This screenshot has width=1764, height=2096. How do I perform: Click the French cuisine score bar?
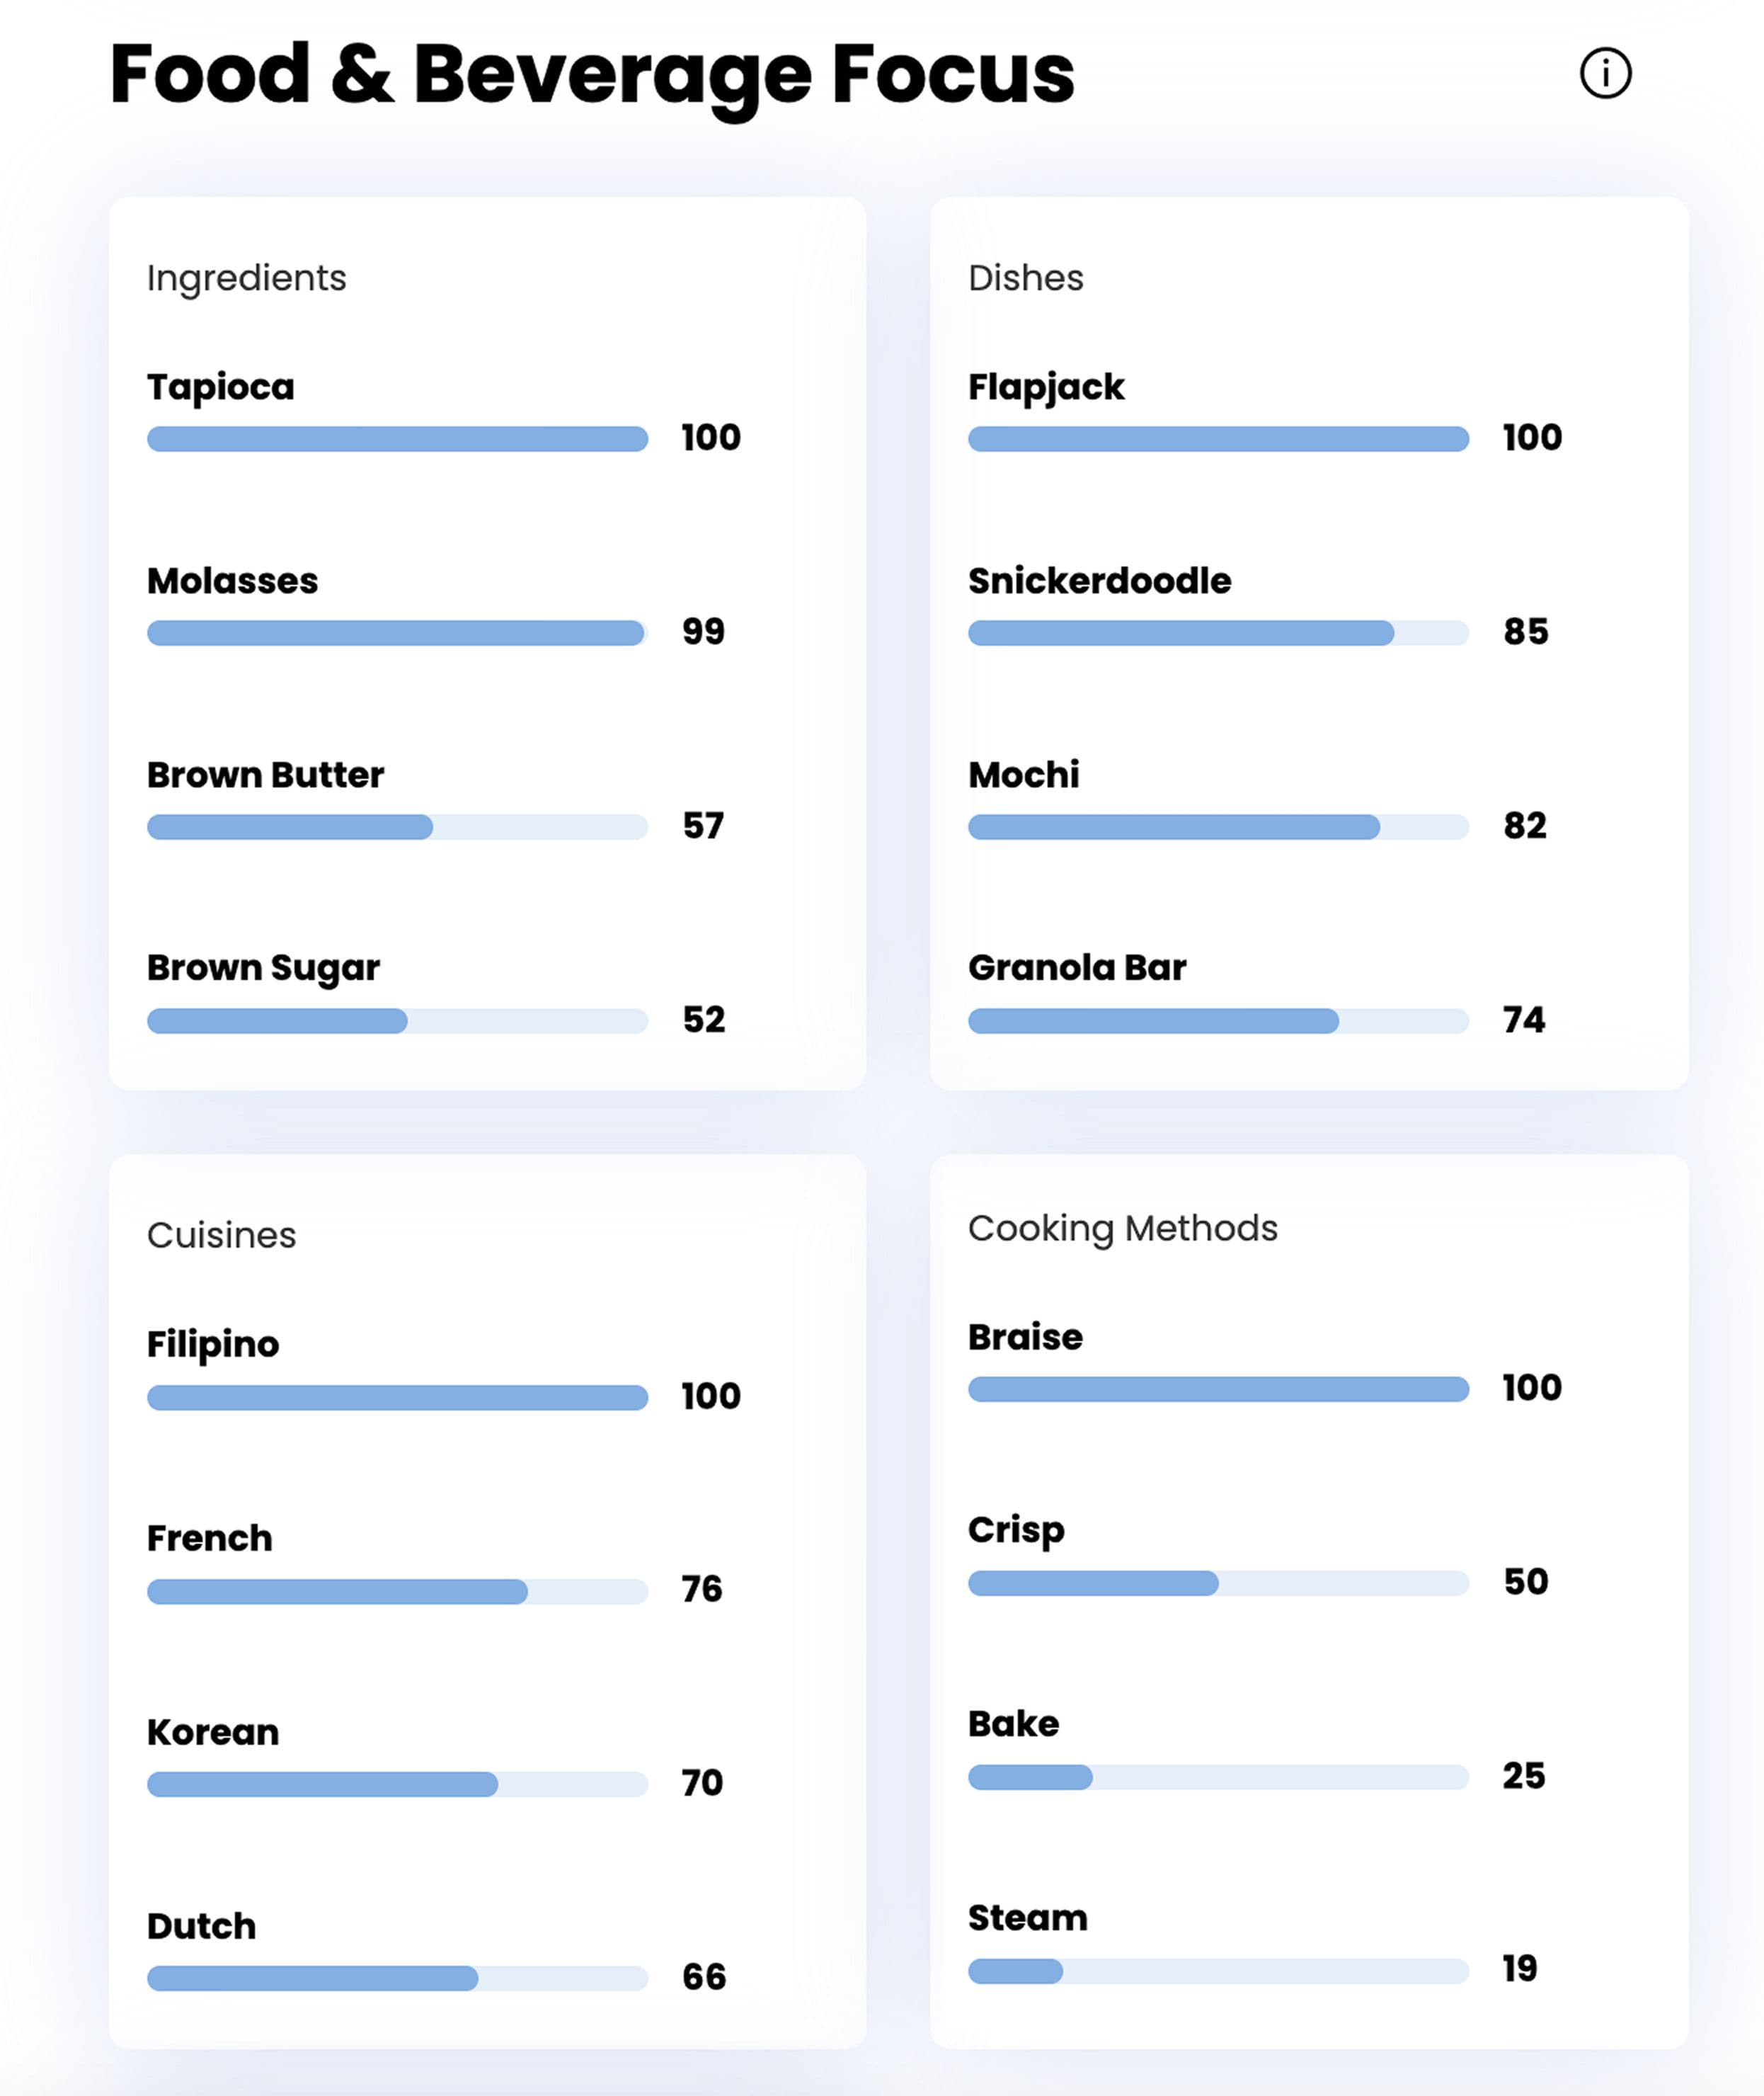click(397, 1592)
